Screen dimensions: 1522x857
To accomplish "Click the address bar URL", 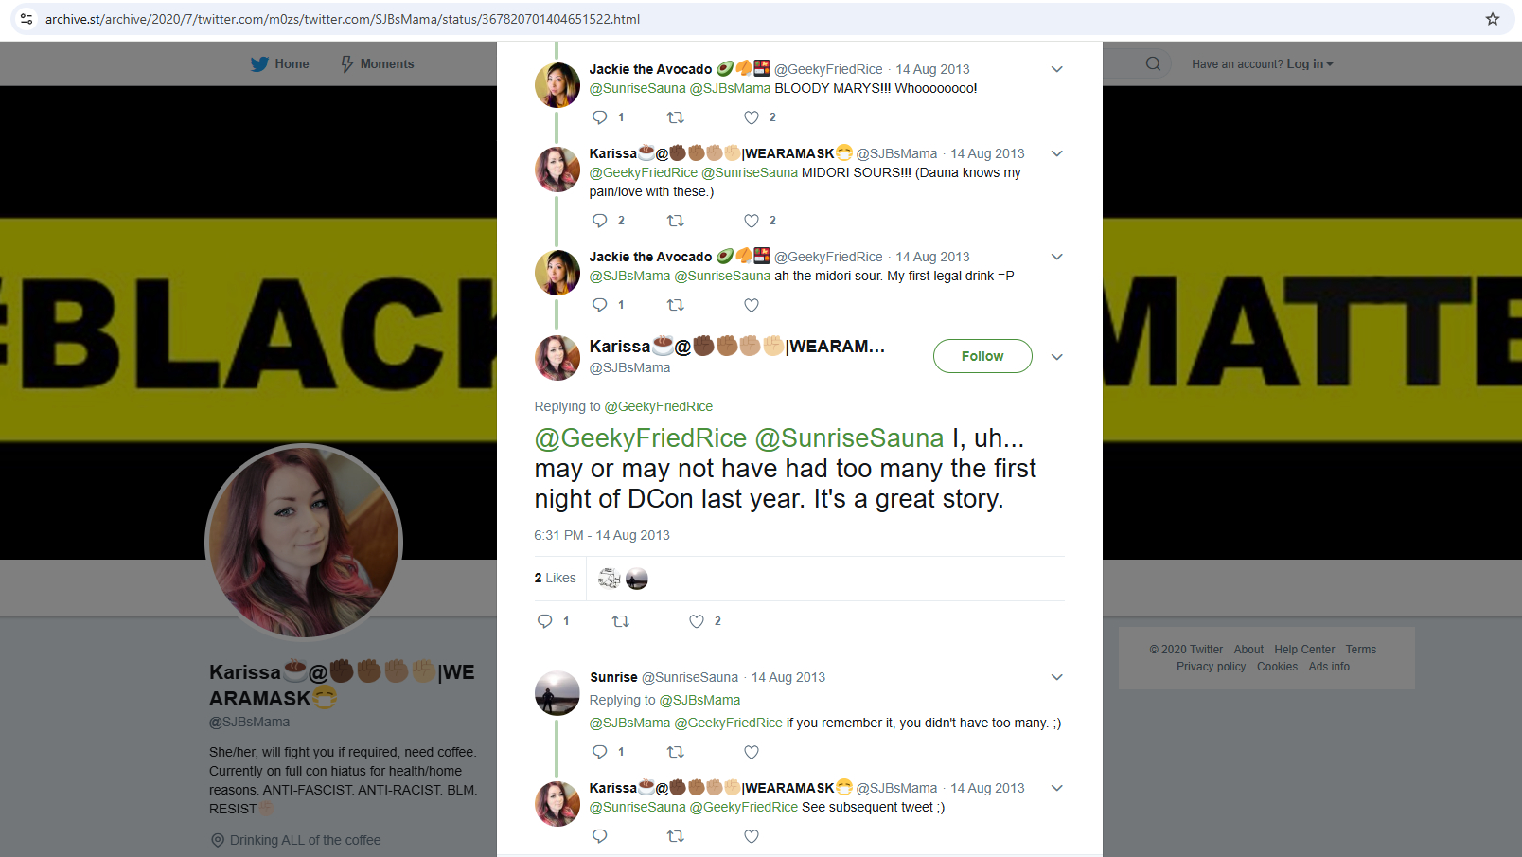I will pos(343,19).
